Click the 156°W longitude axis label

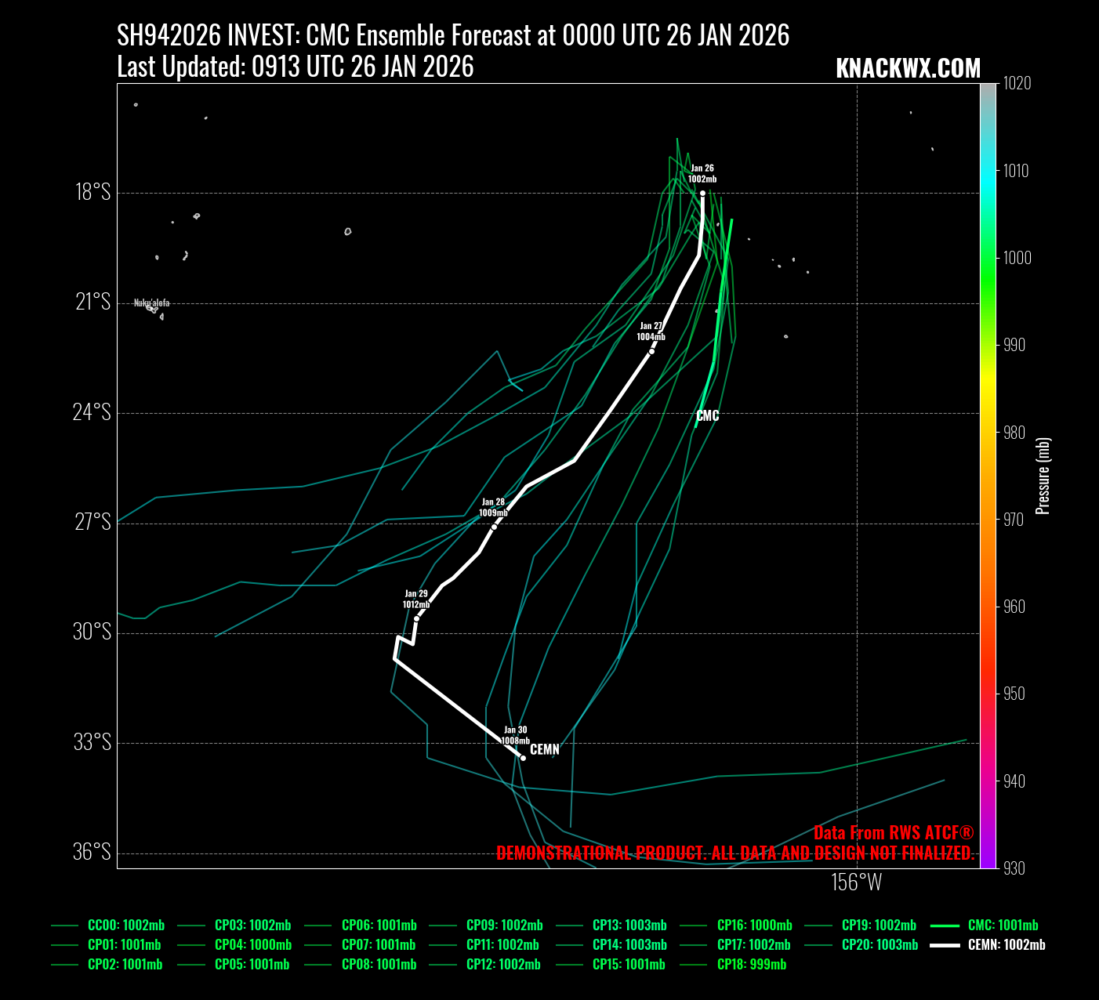[856, 882]
